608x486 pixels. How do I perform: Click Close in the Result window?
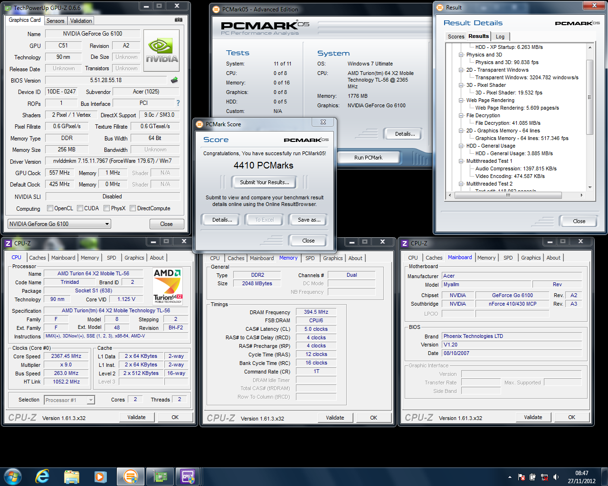[579, 221]
